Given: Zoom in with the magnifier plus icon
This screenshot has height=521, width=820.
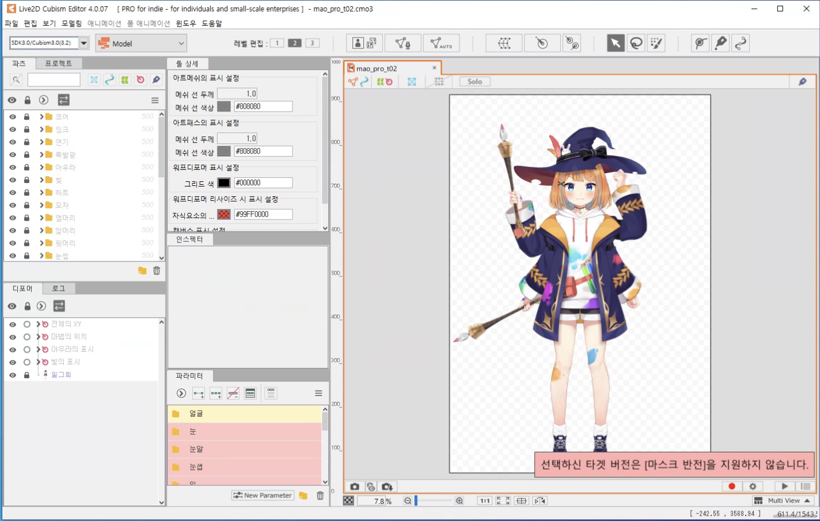Looking at the screenshot, I should click(460, 501).
